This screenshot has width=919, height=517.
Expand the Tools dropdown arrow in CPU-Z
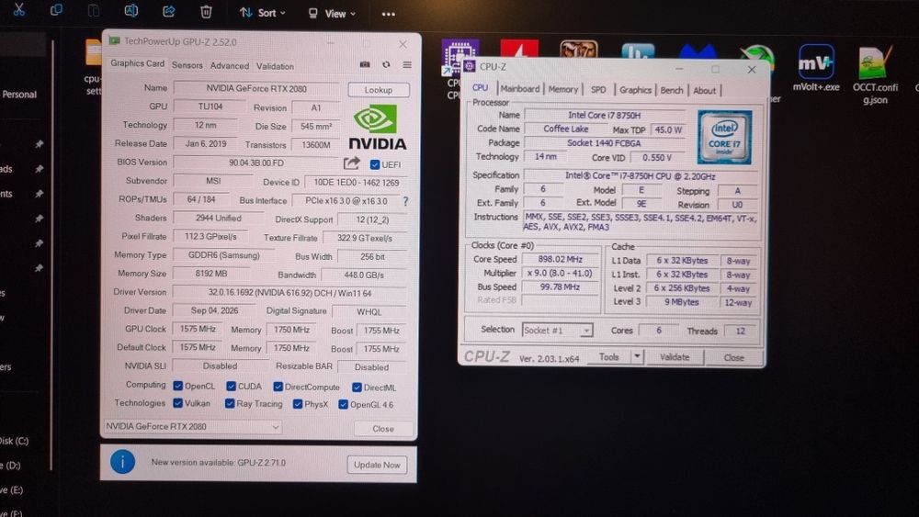[x=637, y=356]
